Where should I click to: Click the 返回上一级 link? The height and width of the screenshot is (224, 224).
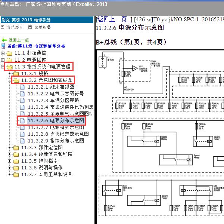19,40
